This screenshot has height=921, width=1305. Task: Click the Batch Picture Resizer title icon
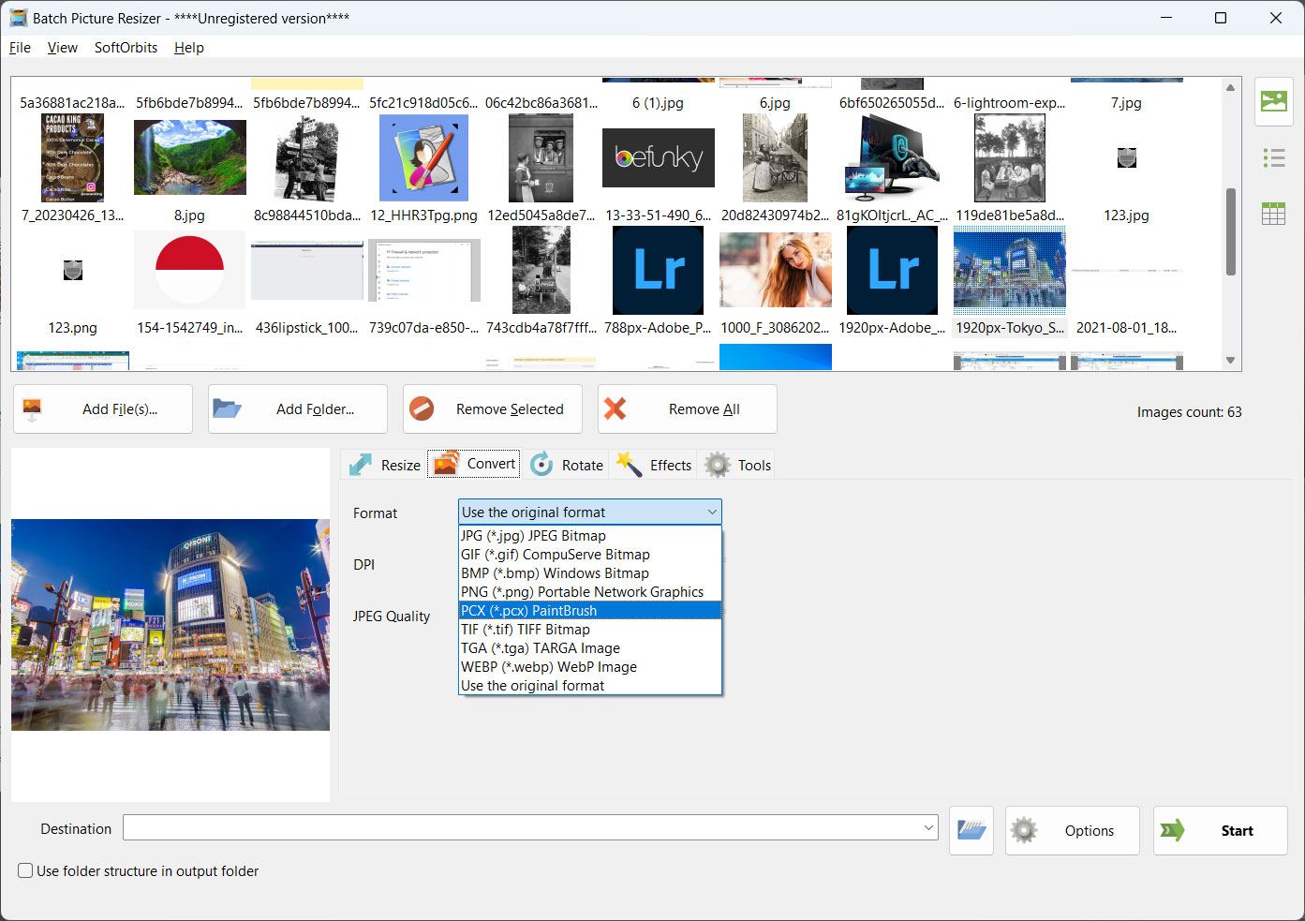[18, 18]
